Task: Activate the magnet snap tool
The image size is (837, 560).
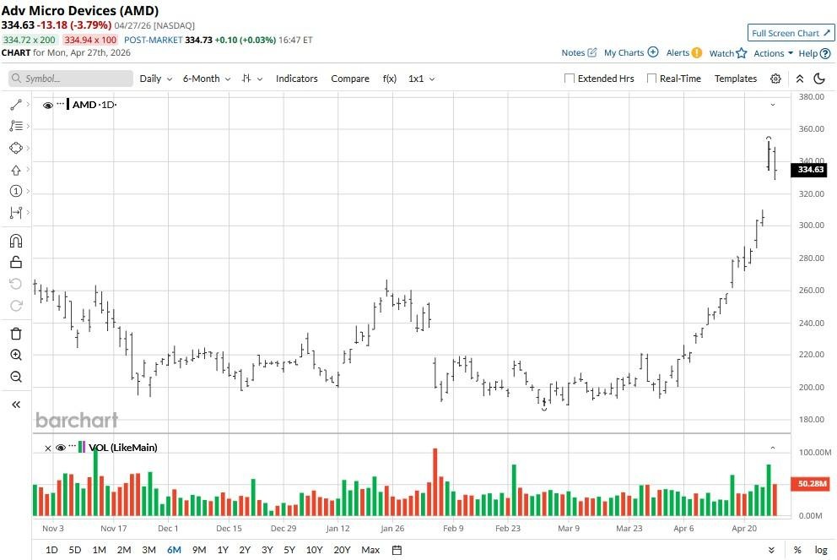Action: 15,241
